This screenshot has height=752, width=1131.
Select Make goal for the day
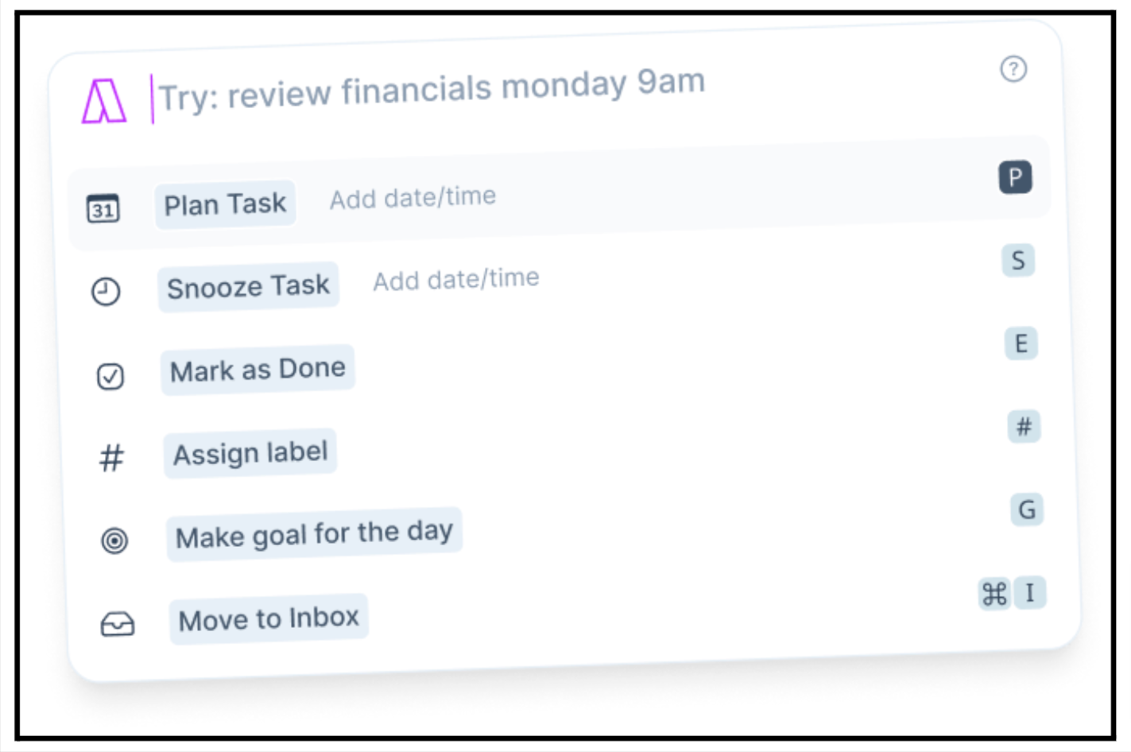click(314, 534)
